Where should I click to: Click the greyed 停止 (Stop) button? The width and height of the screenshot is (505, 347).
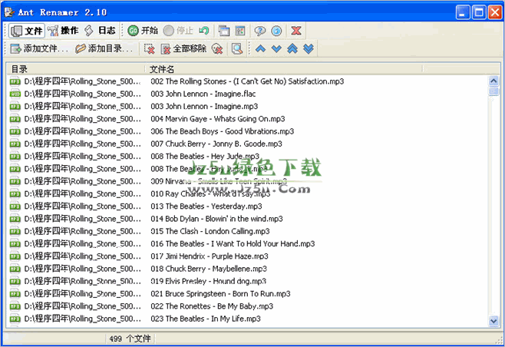click(x=178, y=31)
